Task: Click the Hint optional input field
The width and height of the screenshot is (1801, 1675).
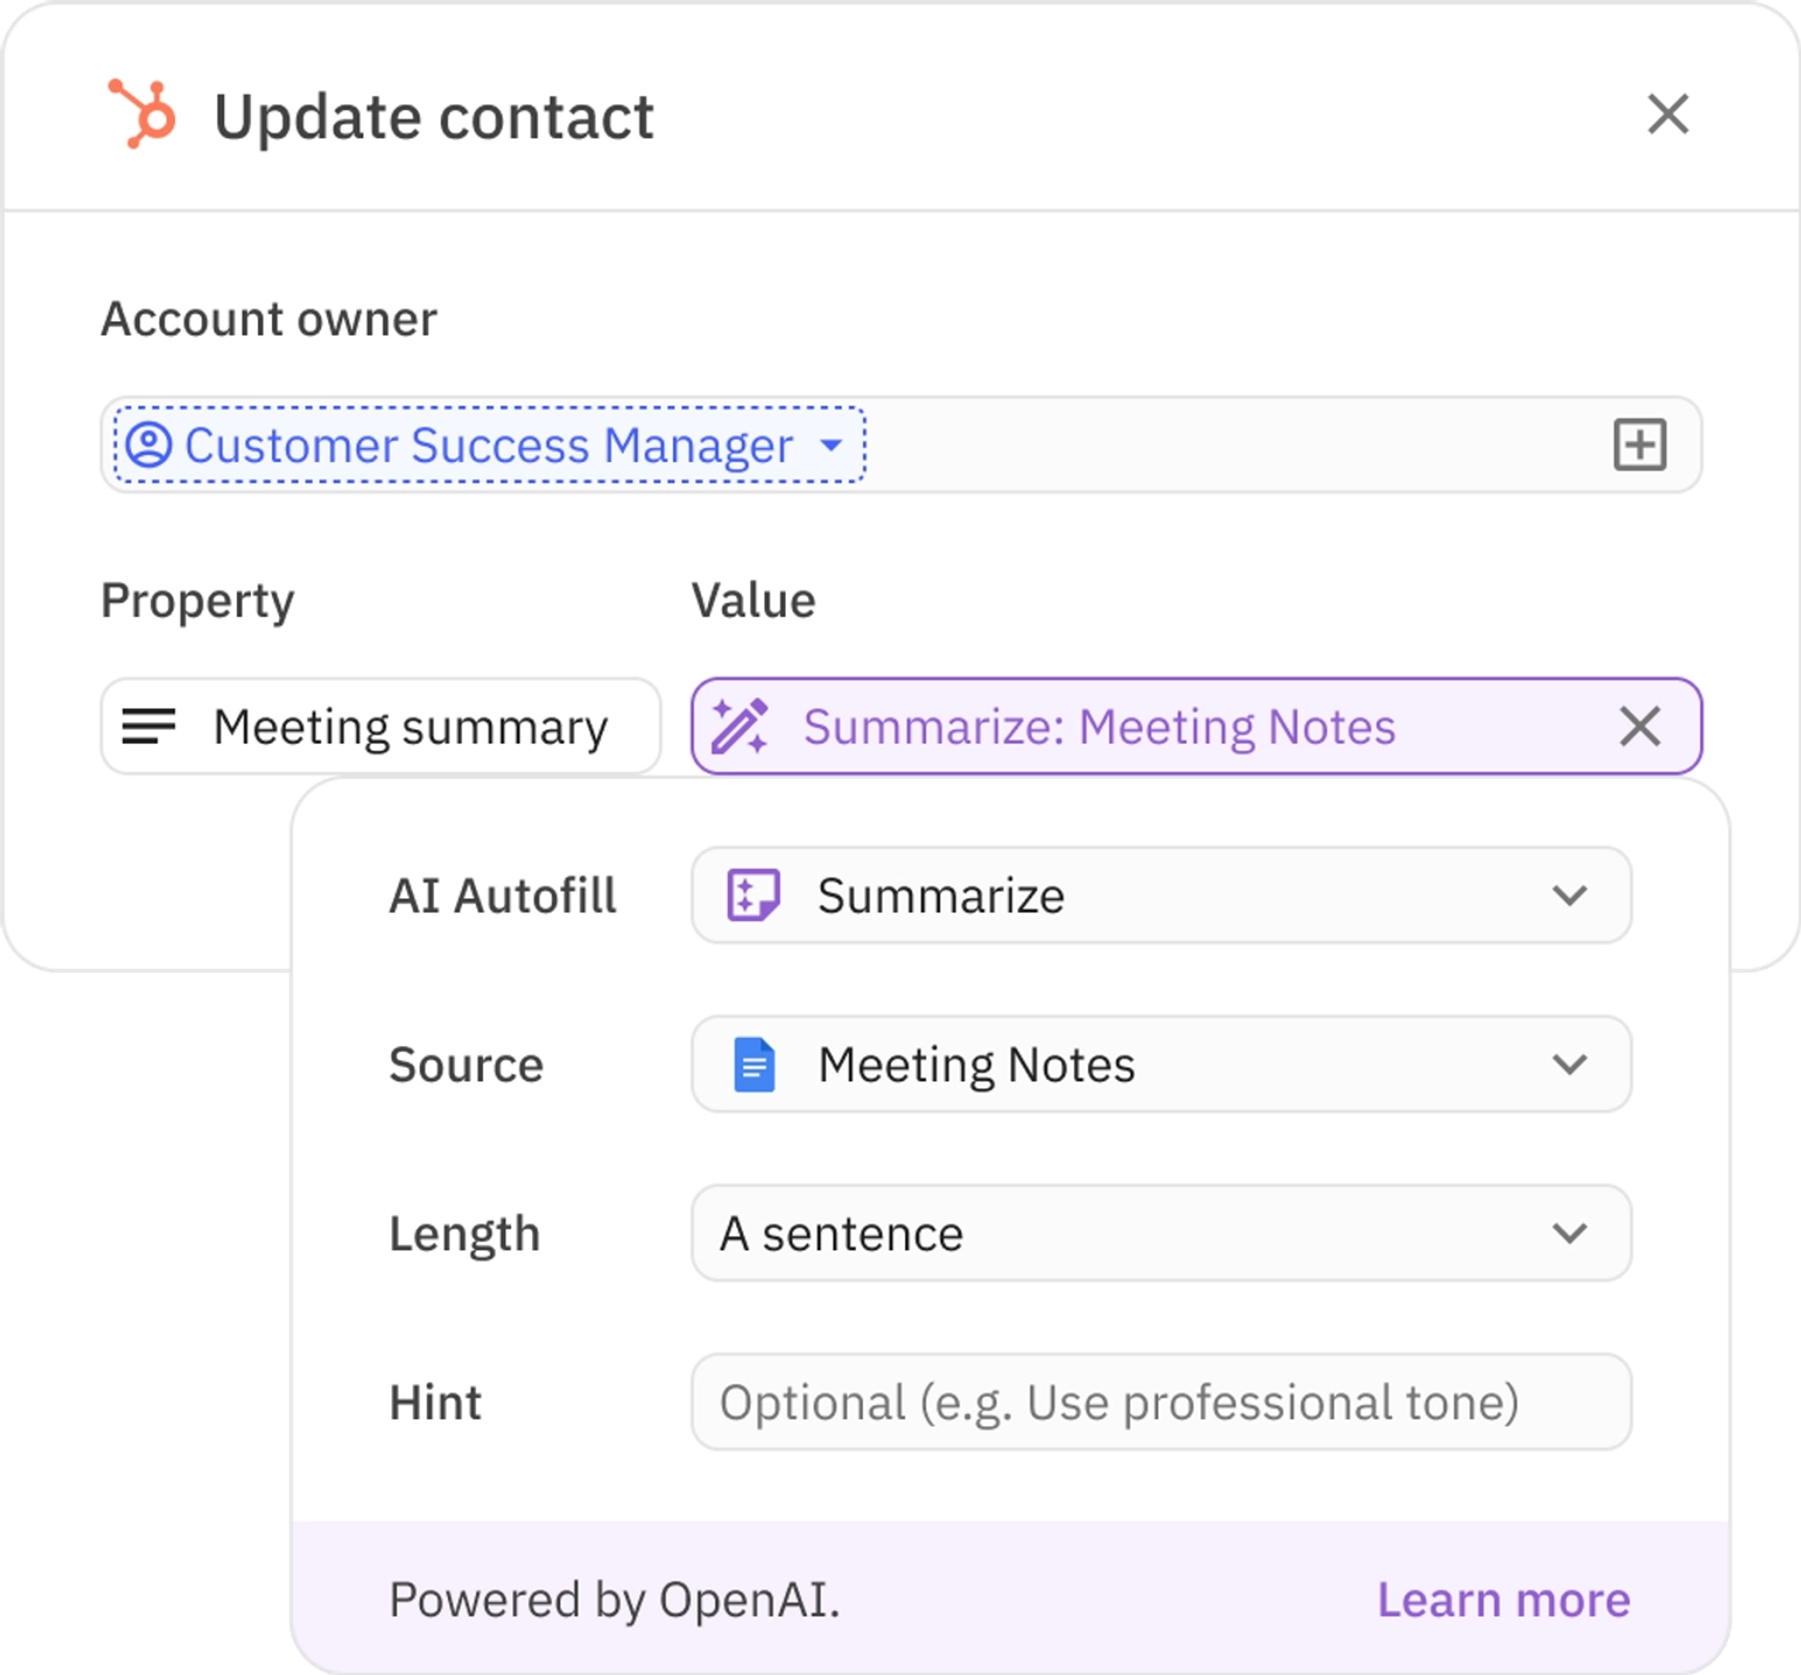Action: pyautogui.click(x=1160, y=1402)
